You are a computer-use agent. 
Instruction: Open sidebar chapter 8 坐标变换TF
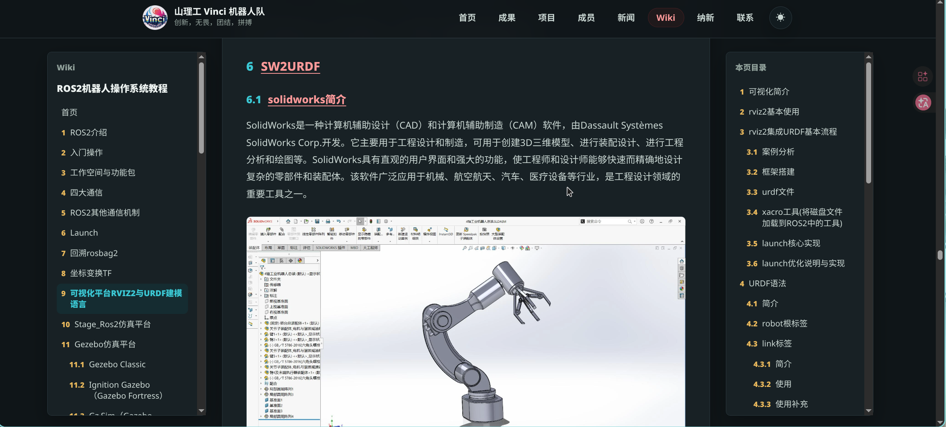(122, 273)
